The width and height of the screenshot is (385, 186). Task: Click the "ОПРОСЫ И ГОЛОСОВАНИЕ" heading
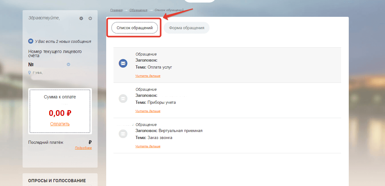(x=57, y=181)
